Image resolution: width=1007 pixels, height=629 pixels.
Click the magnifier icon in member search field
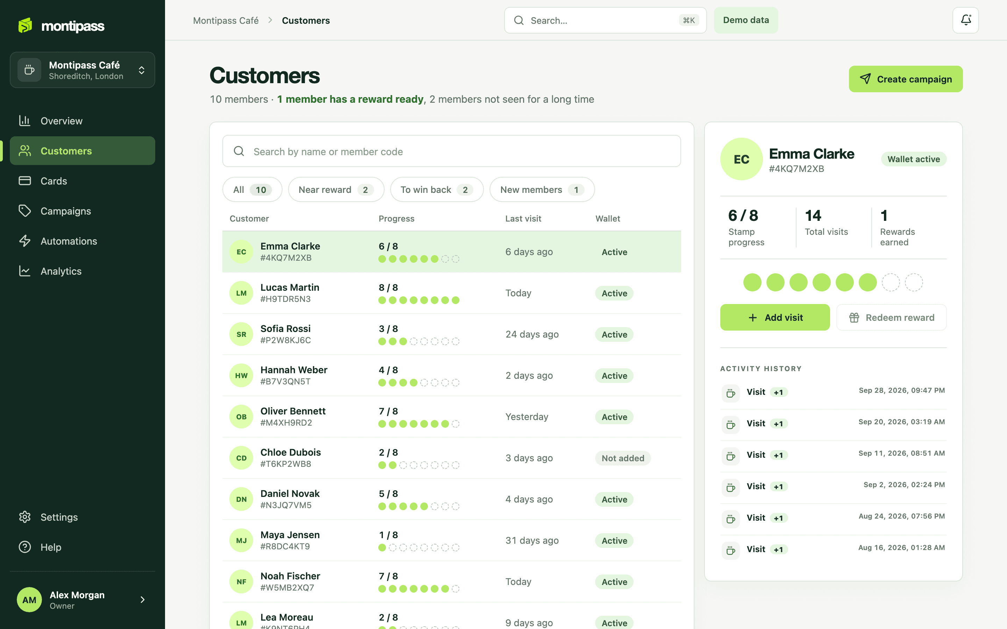[238, 151]
